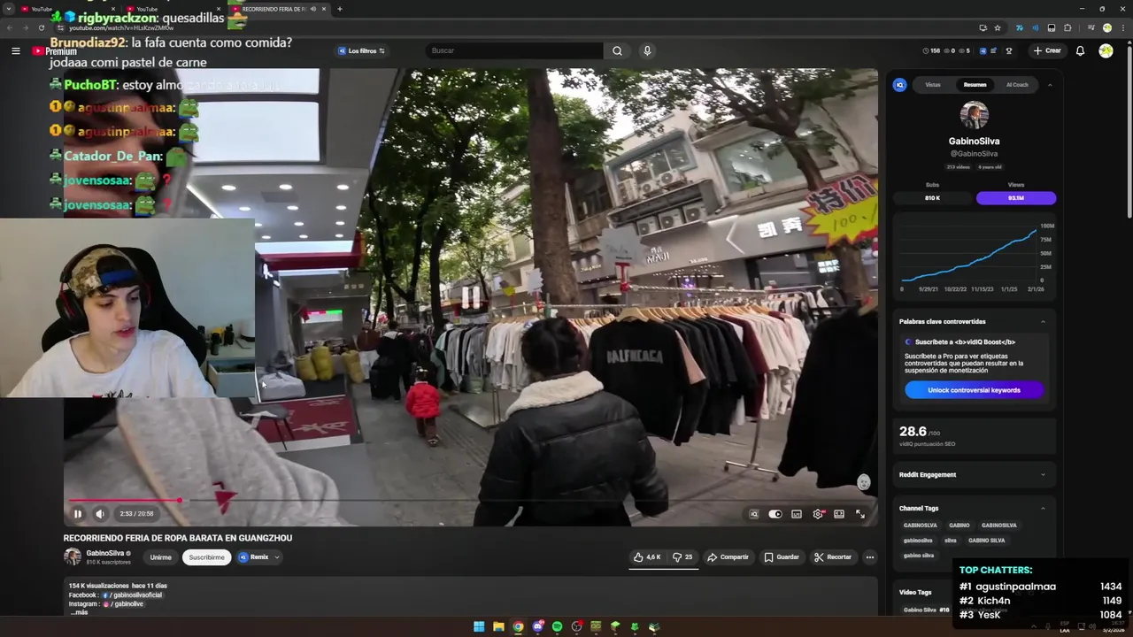Pause the video playback

point(77,514)
